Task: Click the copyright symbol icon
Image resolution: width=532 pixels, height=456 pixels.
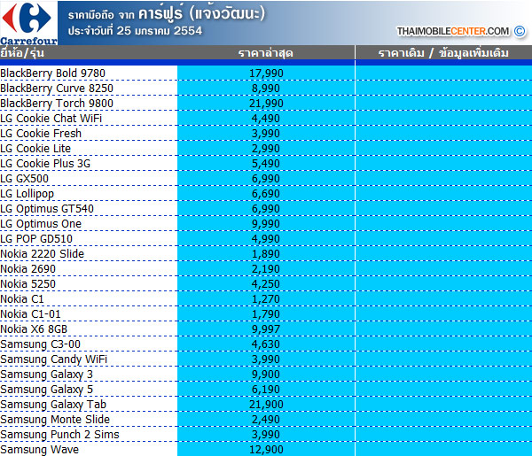Action: [x=520, y=31]
